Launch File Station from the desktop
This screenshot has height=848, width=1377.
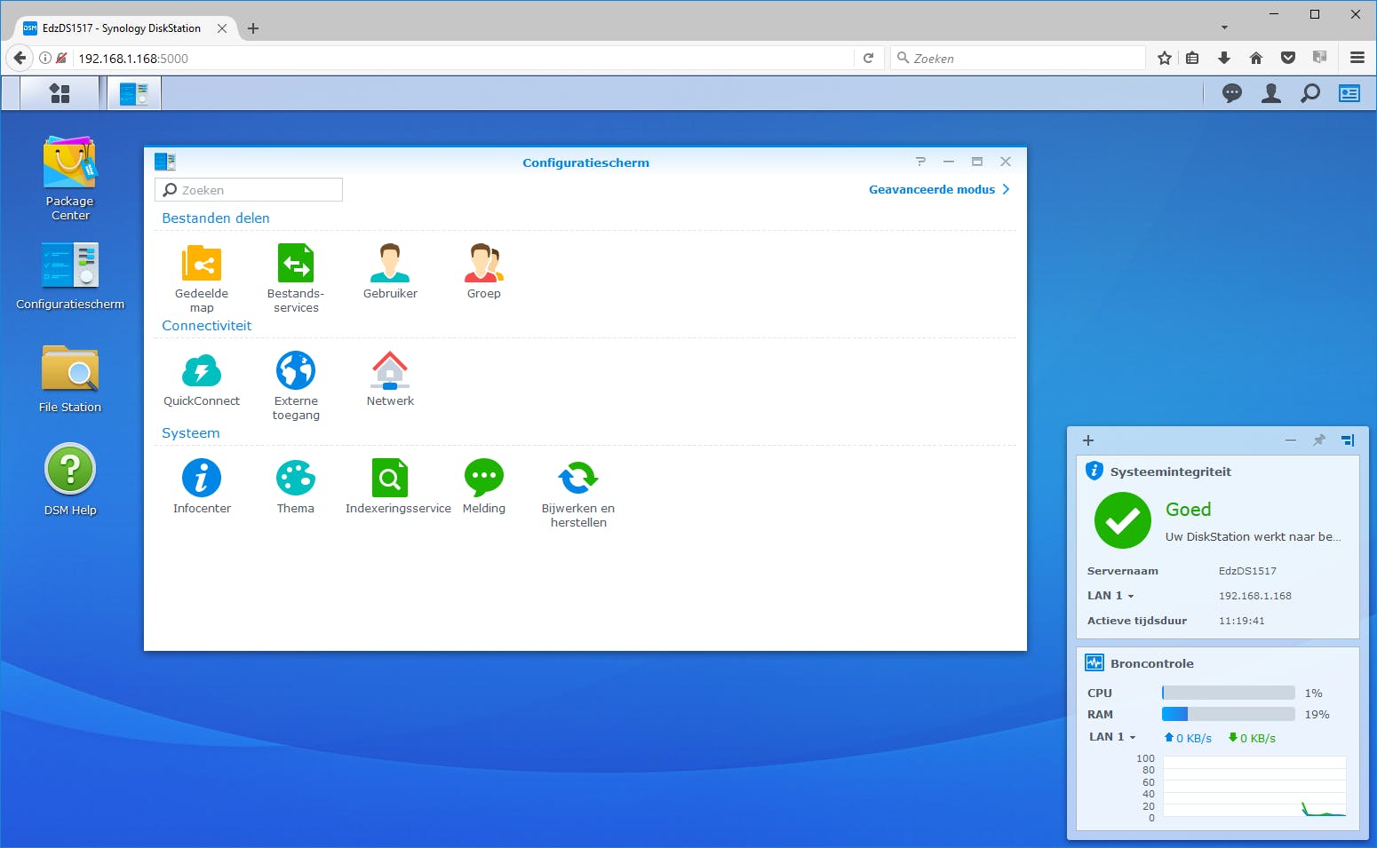pos(70,379)
